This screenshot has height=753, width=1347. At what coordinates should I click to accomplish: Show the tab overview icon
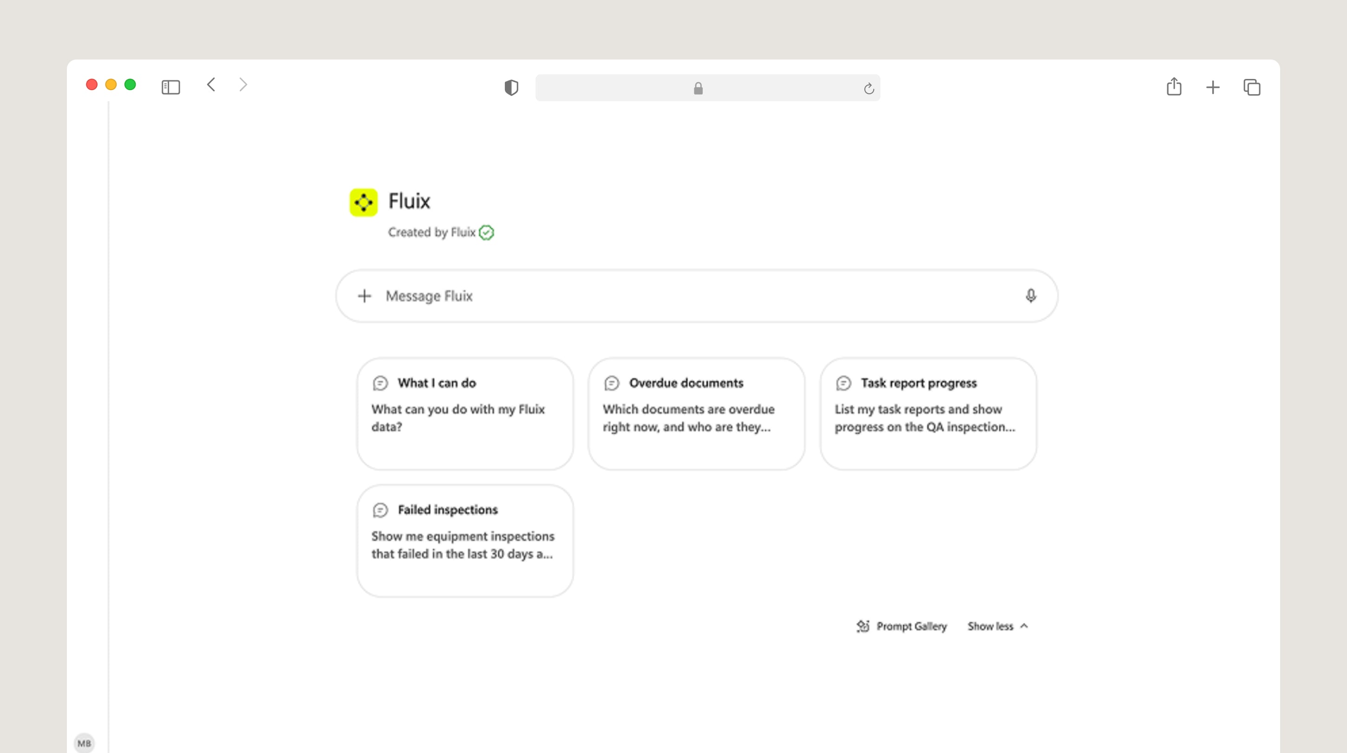pyautogui.click(x=1252, y=87)
